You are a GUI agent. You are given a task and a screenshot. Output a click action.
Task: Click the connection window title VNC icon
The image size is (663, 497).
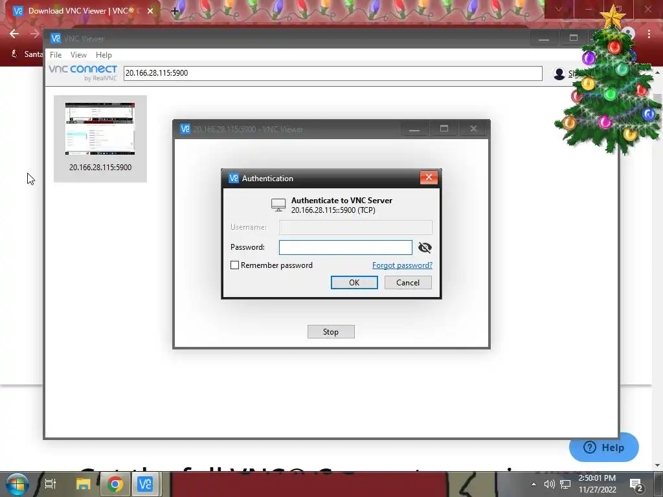point(185,129)
